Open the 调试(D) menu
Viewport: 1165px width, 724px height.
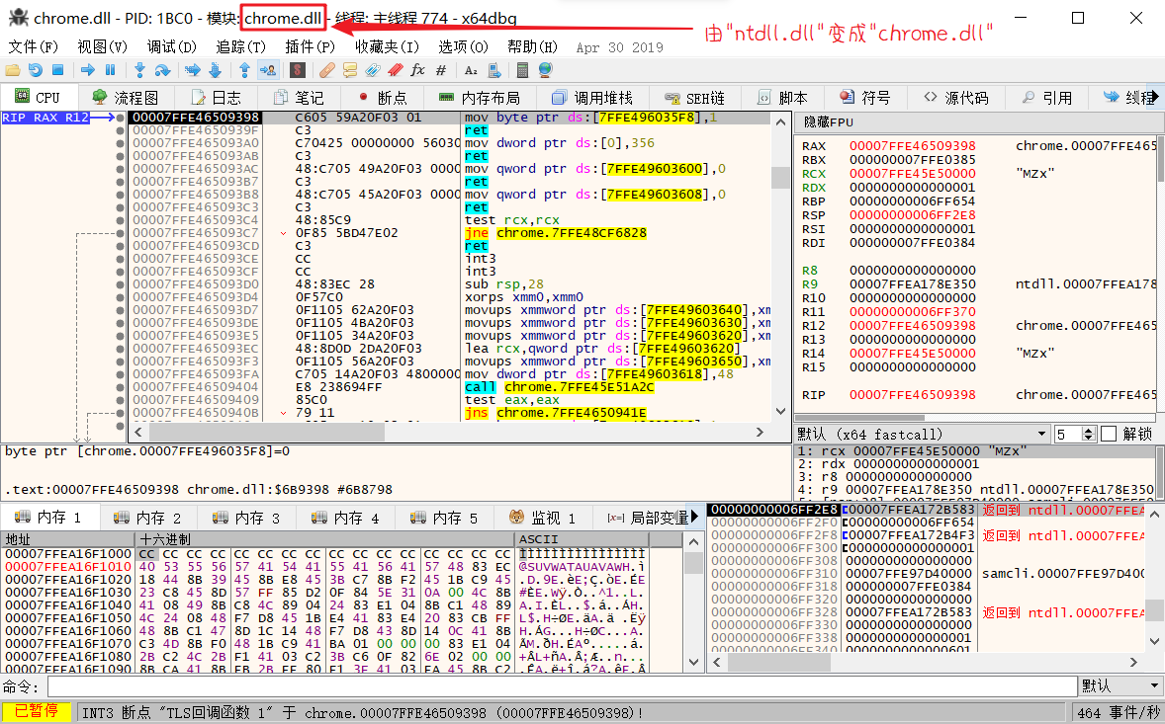[x=172, y=47]
